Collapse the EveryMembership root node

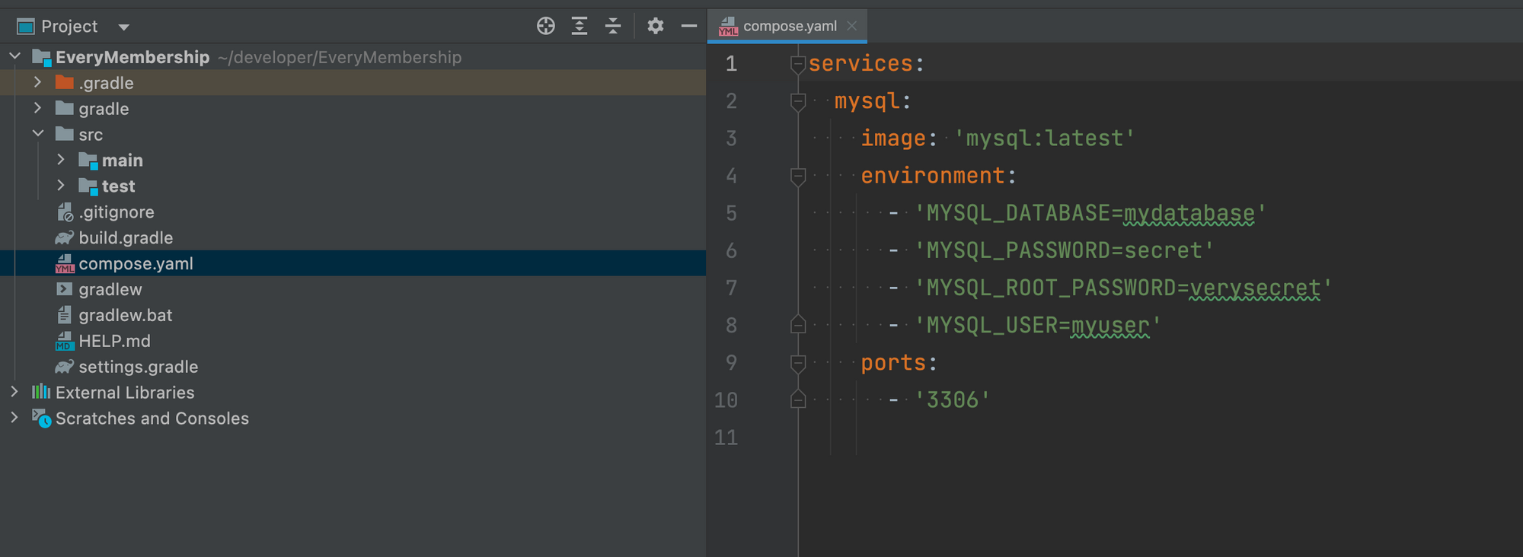15,56
